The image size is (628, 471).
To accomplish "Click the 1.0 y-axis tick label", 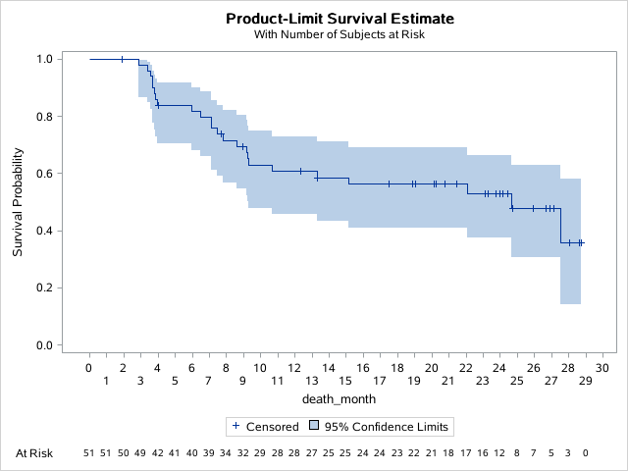I will pyautogui.click(x=44, y=59).
